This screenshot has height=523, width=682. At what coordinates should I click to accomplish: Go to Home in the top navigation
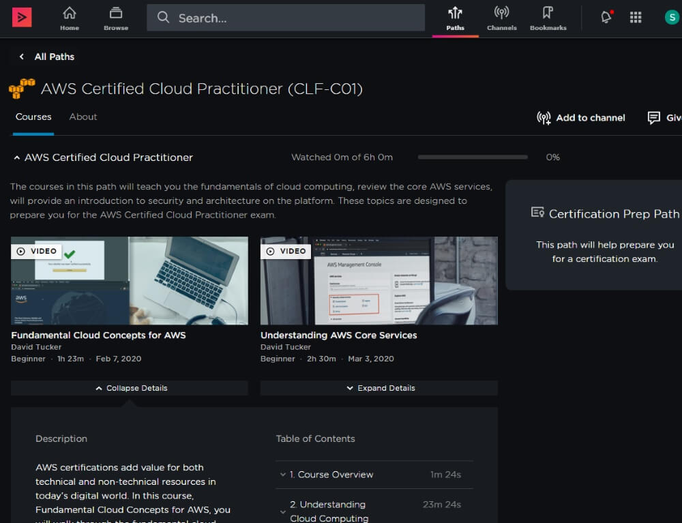tap(70, 18)
